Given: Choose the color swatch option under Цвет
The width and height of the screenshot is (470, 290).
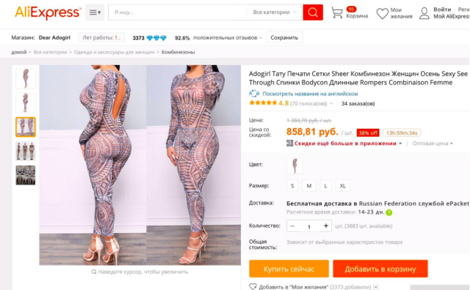Looking at the screenshot, I should (294, 166).
